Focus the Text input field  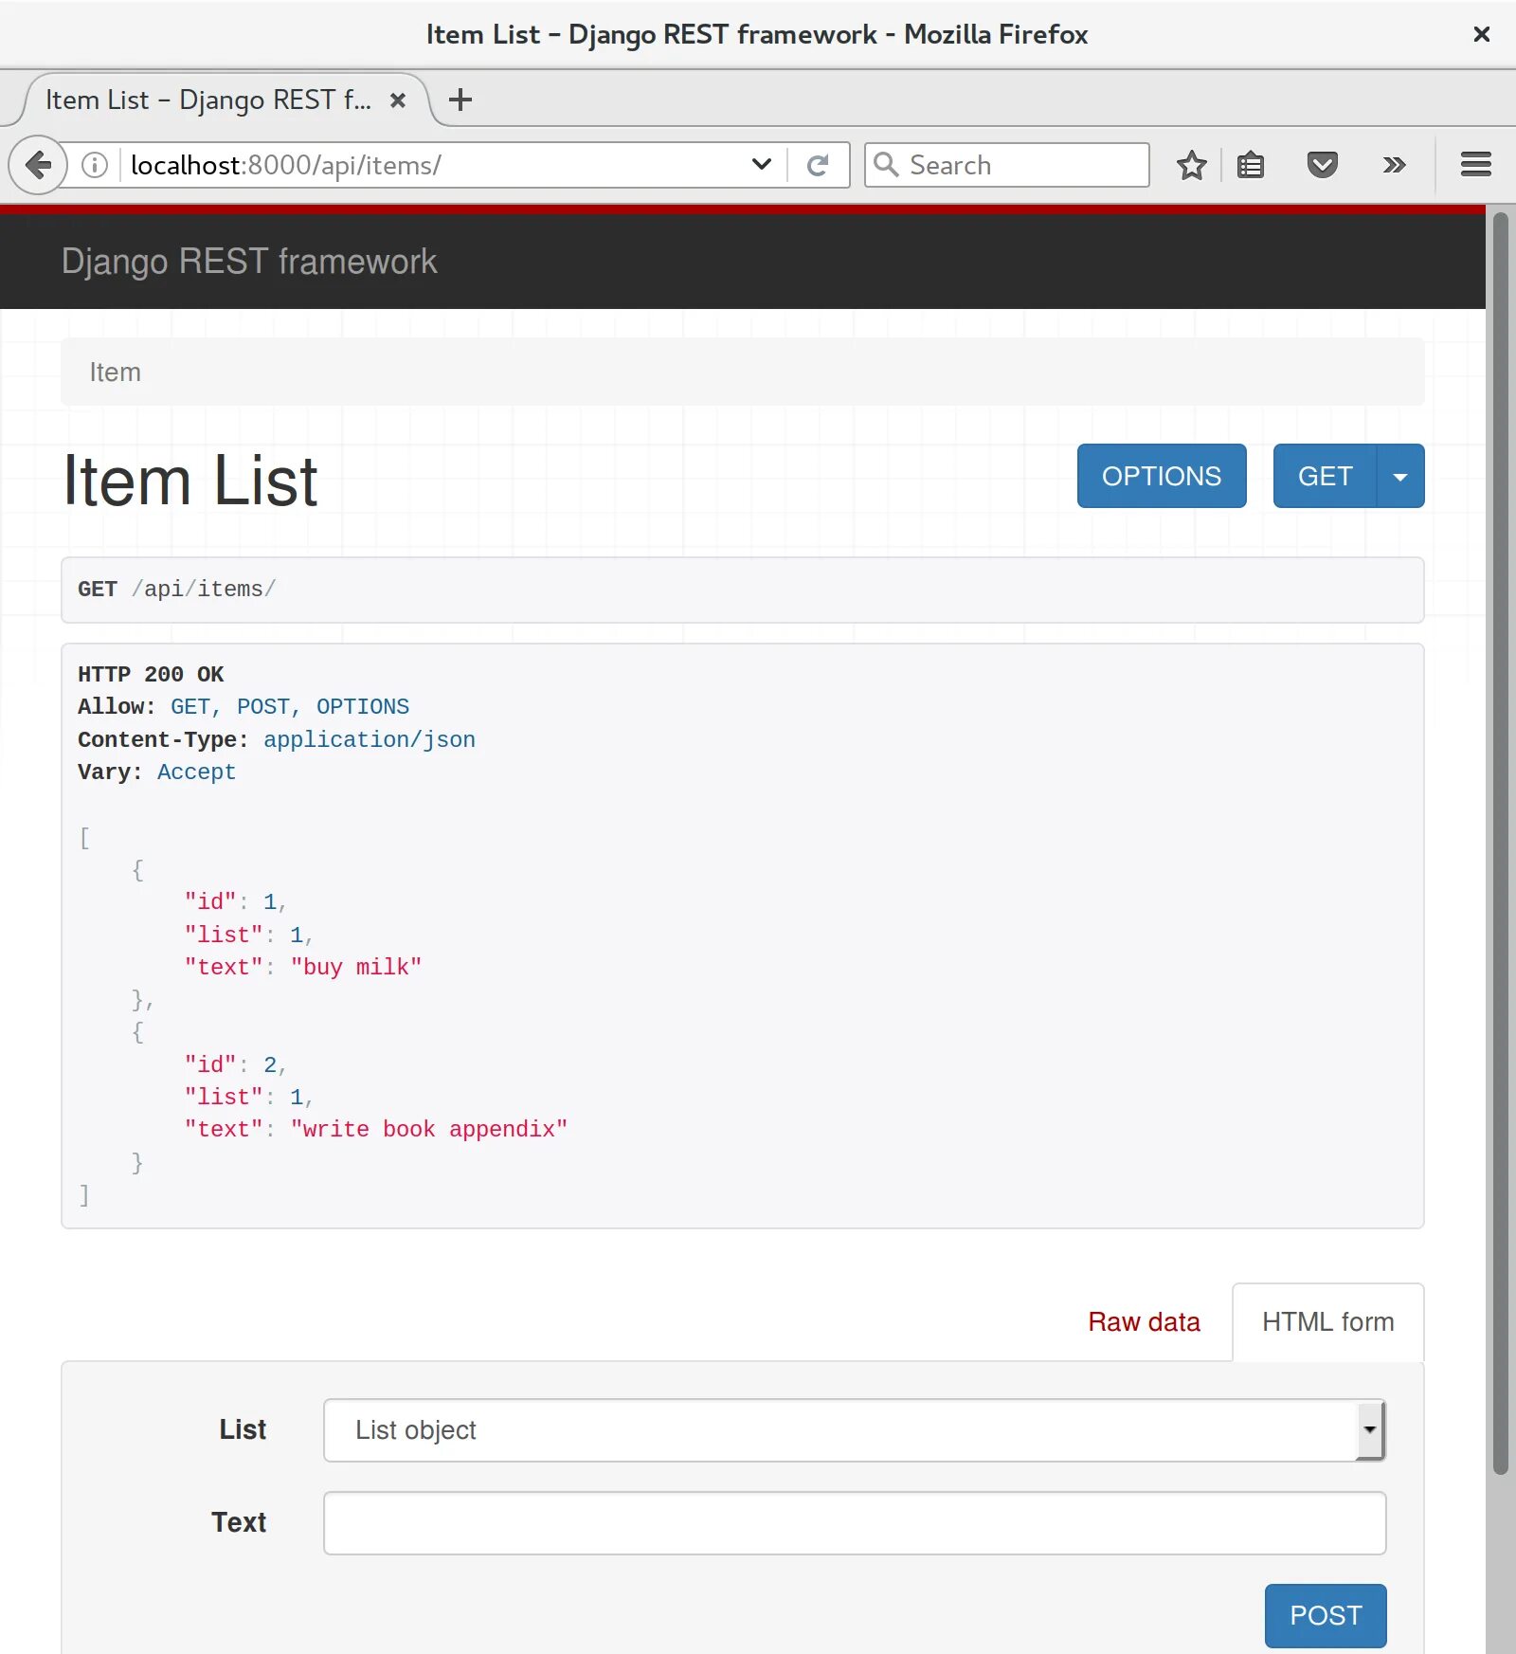pos(855,1523)
